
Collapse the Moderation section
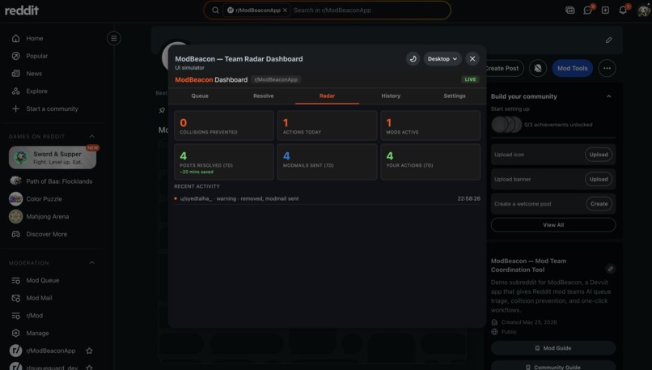click(92, 263)
